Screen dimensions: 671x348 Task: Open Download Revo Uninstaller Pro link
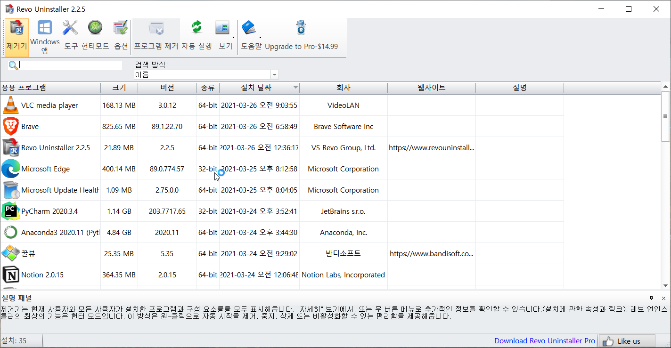[x=545, y=341]
